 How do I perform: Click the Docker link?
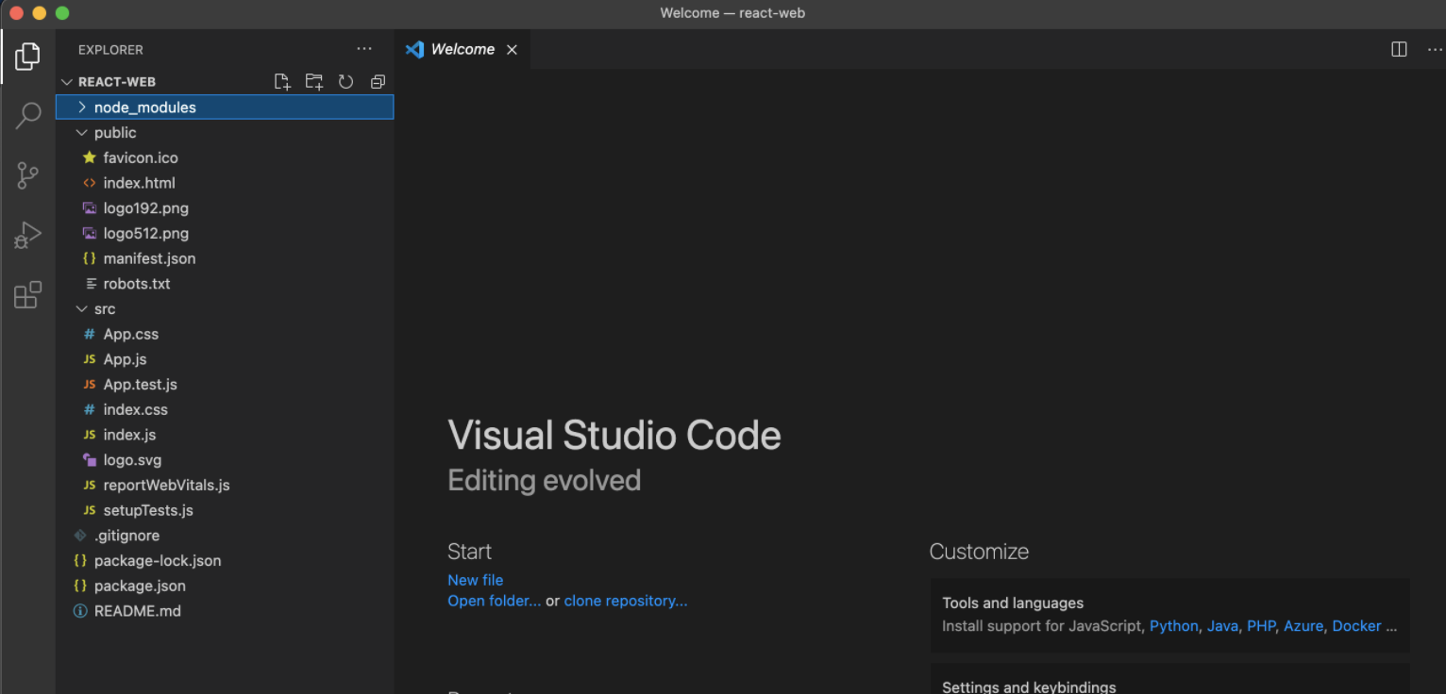pos(1357,626)
